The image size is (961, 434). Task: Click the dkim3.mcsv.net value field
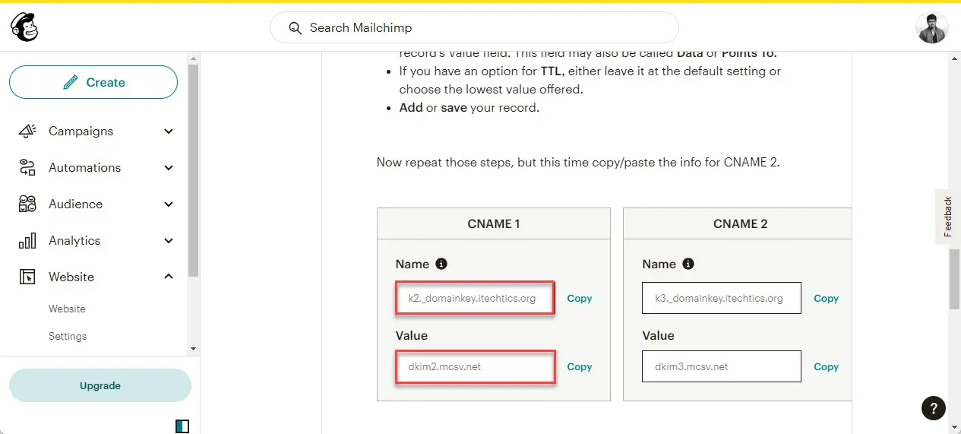722,366
